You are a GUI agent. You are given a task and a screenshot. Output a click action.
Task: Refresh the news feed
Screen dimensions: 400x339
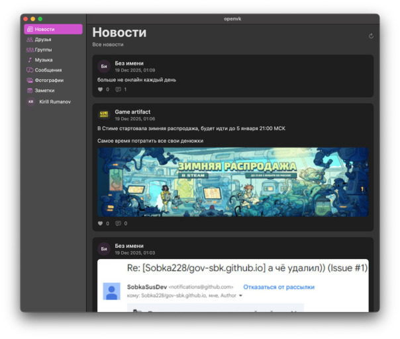coord(371,36)
